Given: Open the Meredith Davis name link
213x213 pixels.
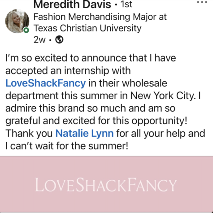Looking at the screenshot, I should point(72,4).
